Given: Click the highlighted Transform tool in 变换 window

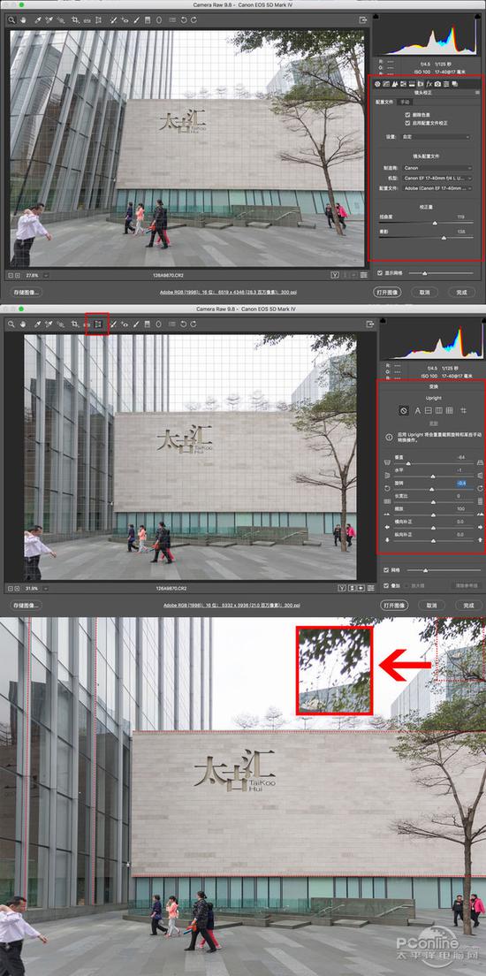Looking at the screenshot, I should point(98,324).
